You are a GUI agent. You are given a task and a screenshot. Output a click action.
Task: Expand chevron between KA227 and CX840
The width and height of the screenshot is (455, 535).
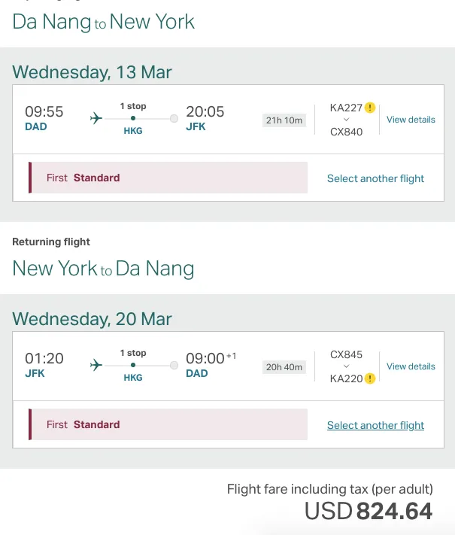coord(346,120)
